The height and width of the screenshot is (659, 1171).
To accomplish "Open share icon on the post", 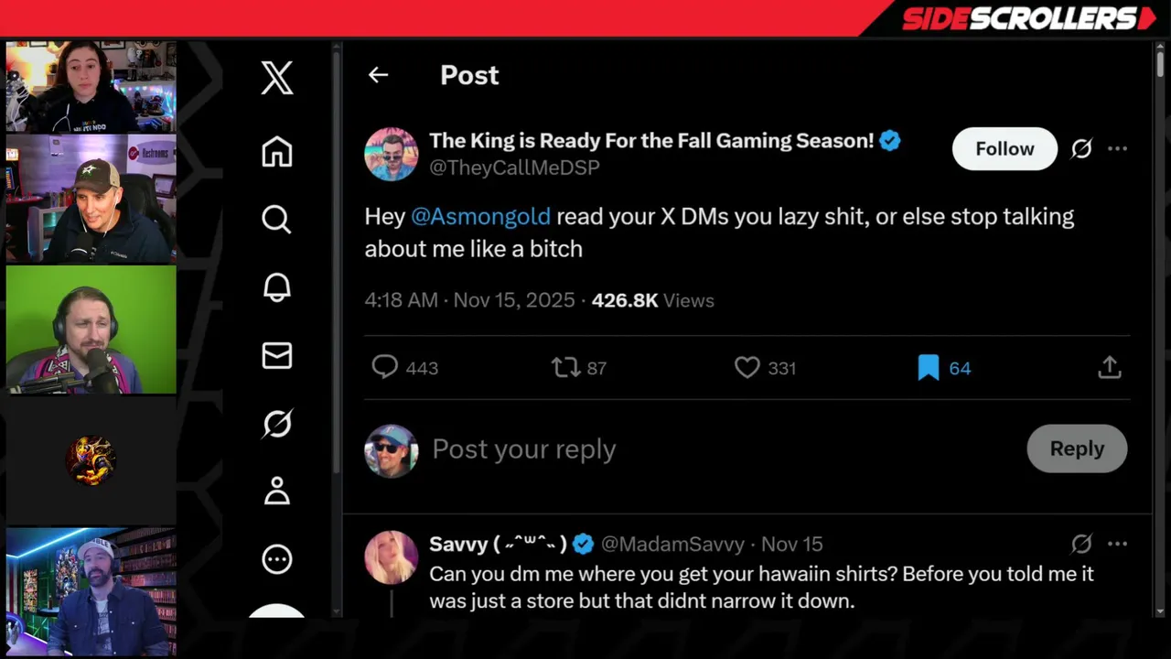I will 1109,368.
